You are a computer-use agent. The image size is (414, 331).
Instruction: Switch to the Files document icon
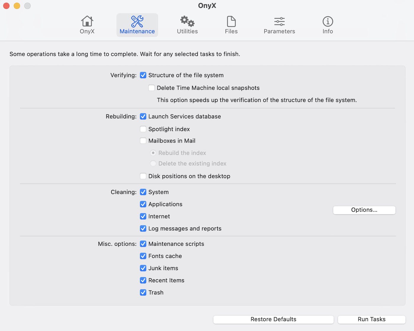(231, 22)
